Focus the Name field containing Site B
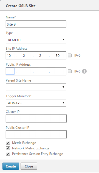 36,24
